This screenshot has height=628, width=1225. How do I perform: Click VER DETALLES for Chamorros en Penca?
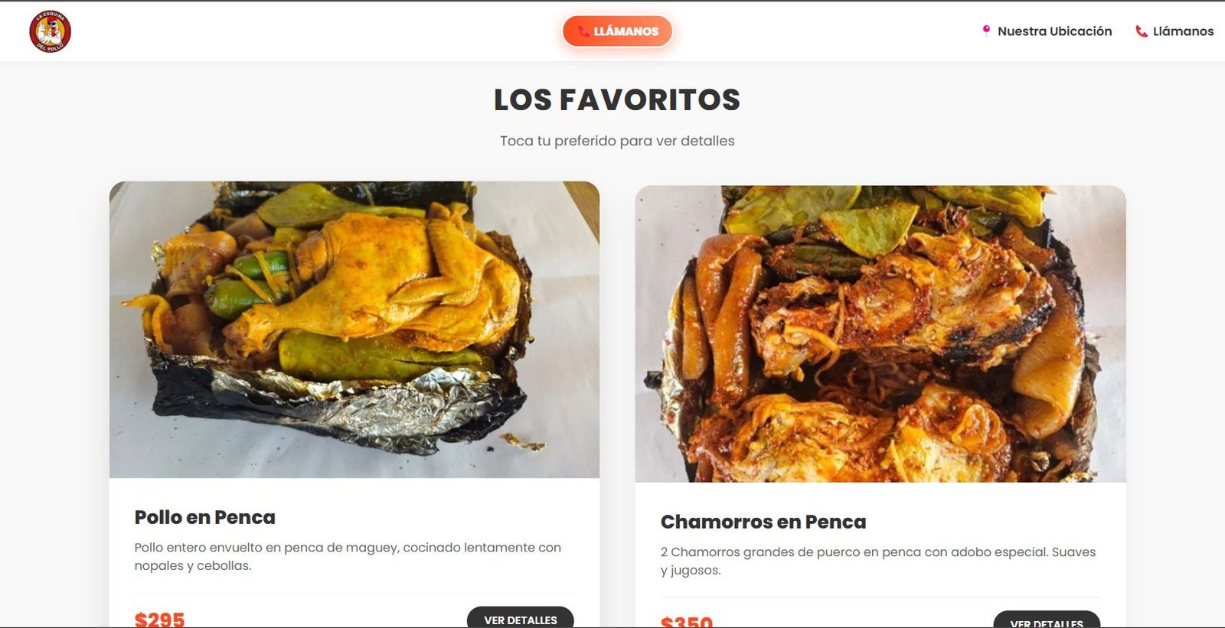pos(1047,620)
